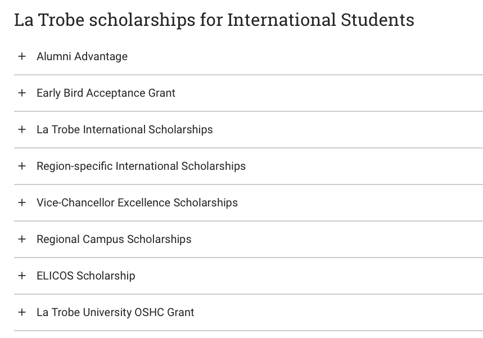Click the page heading about International Students scholarships
This screenshot has height=338, width=483.
[x=214, y=20]
